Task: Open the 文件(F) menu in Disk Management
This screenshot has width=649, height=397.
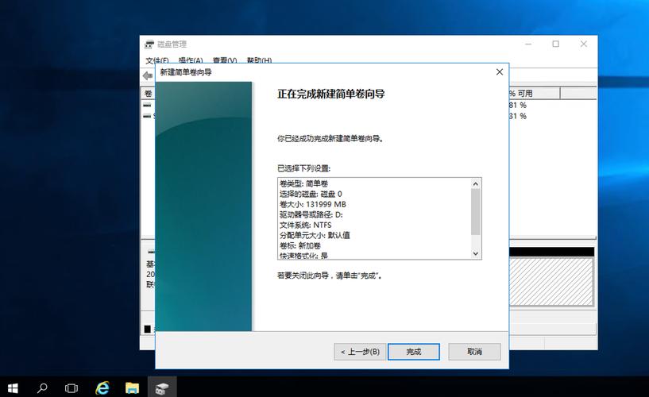Action: pyautogui.click(x=156, y=60)
